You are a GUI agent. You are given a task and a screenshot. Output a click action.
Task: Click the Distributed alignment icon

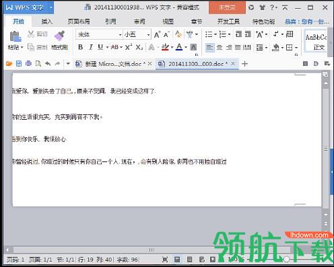[x=247, y=47]
